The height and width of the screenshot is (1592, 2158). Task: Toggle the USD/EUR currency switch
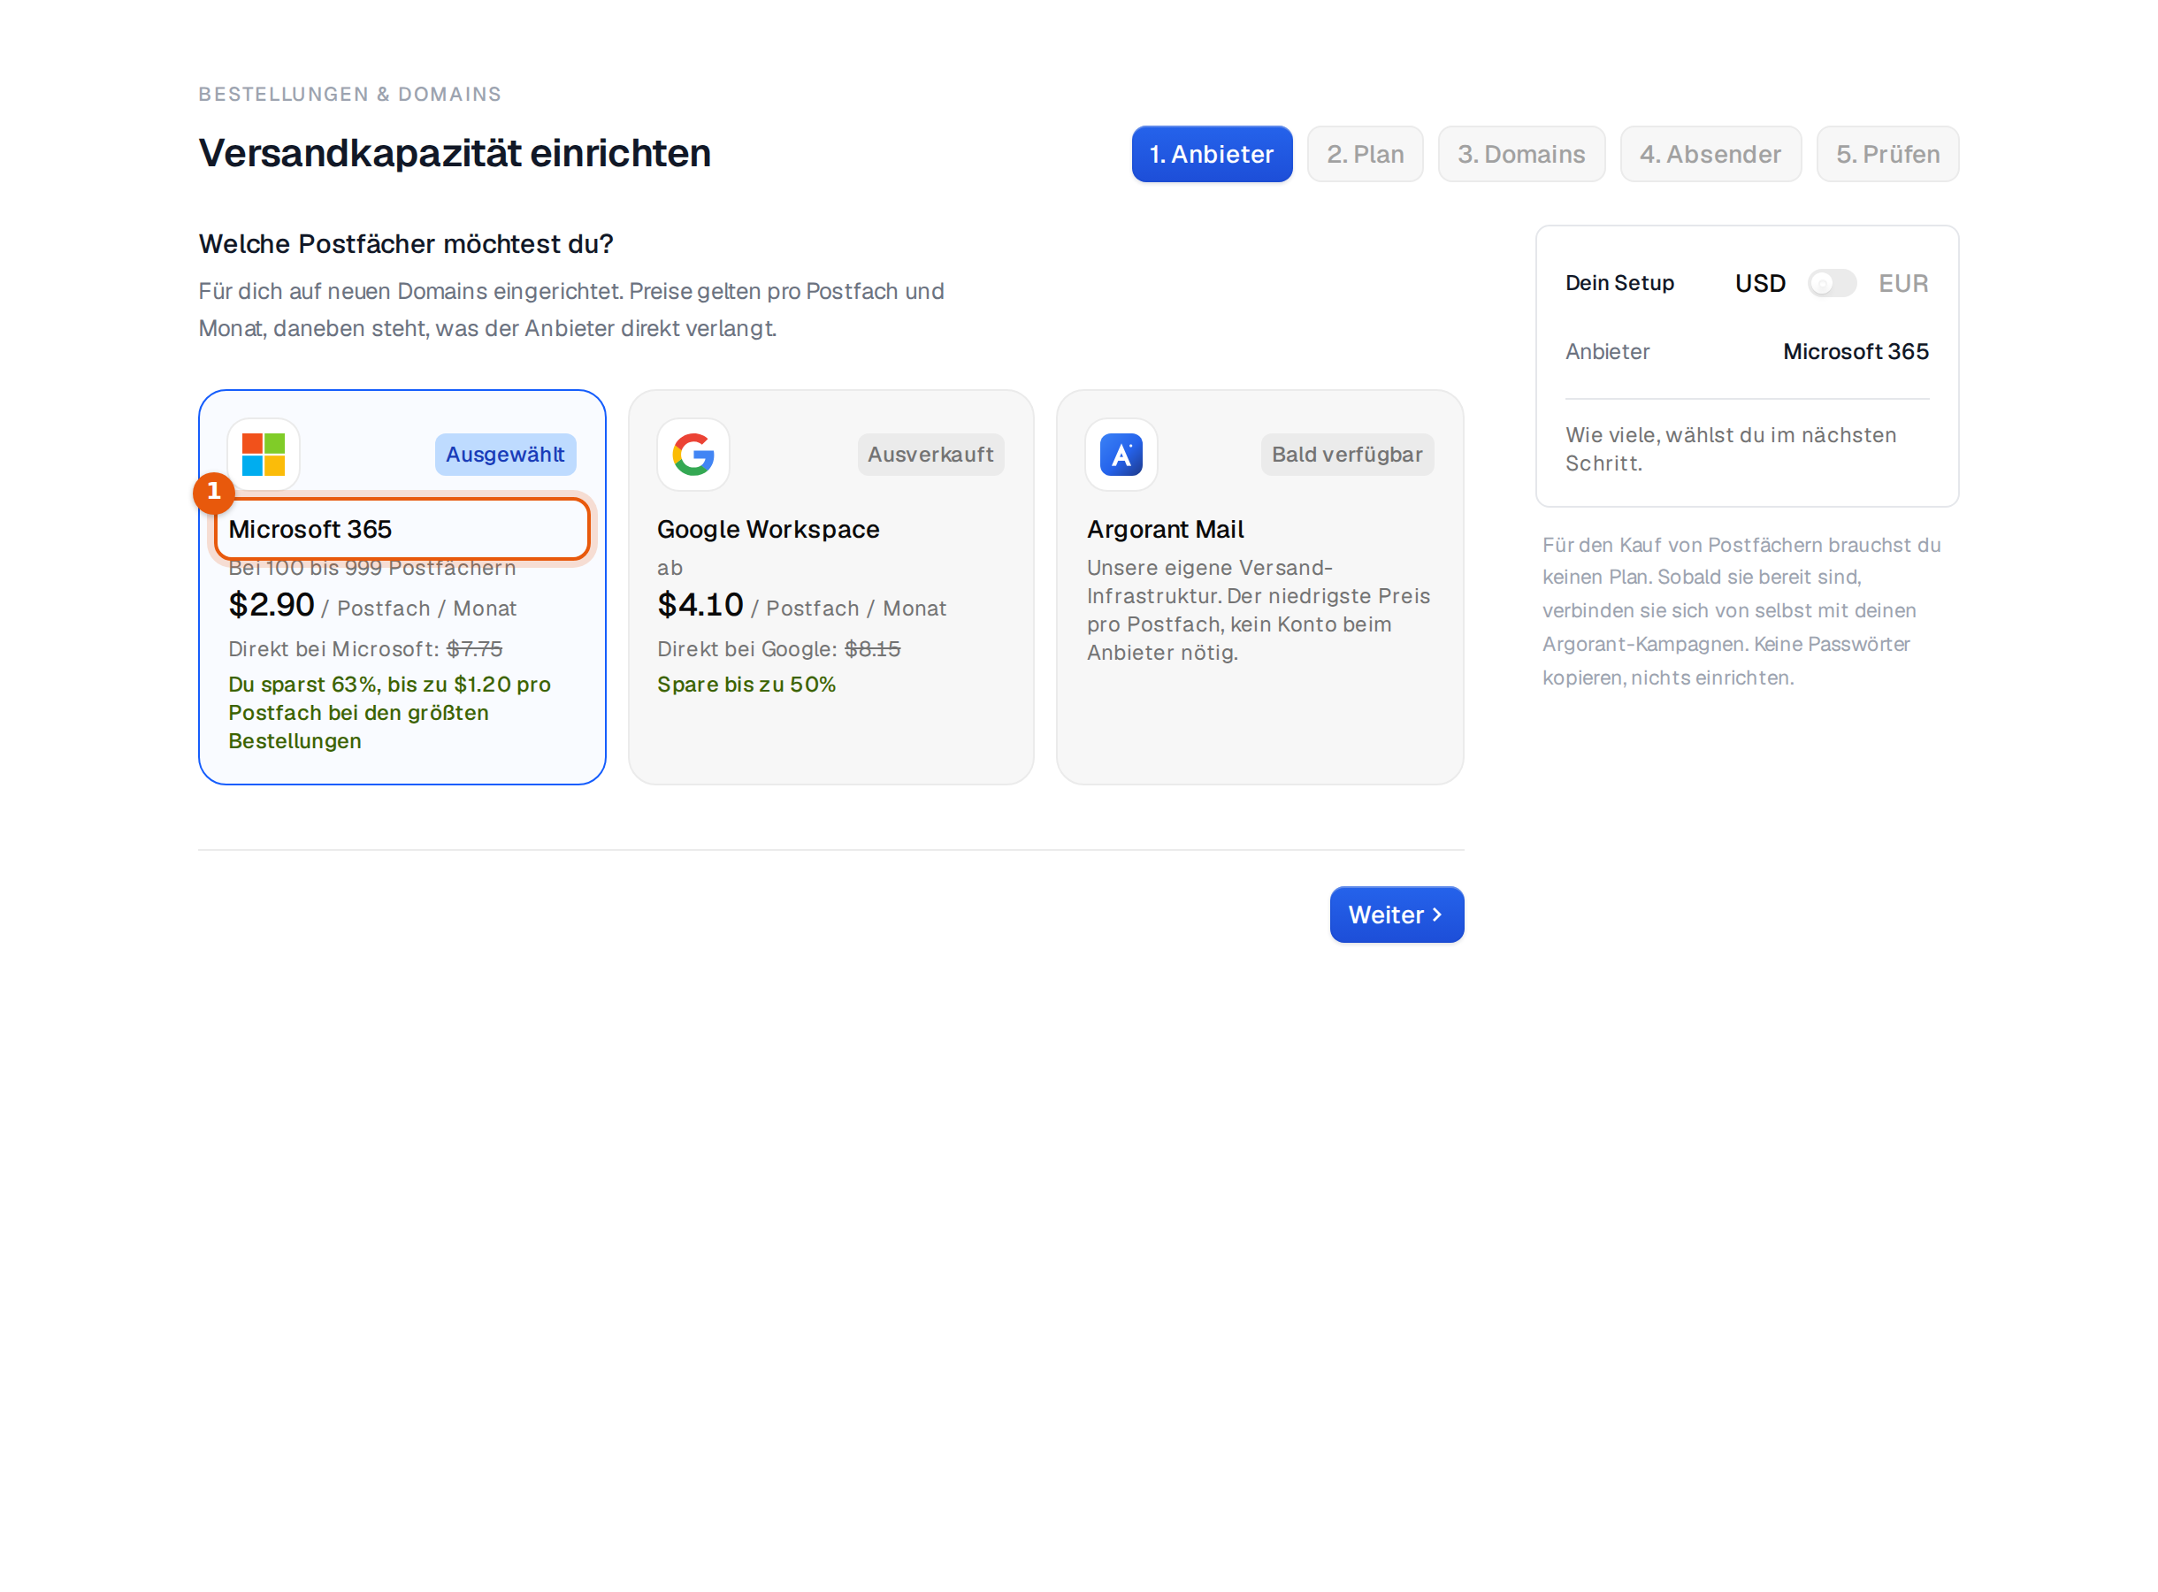1832,283
